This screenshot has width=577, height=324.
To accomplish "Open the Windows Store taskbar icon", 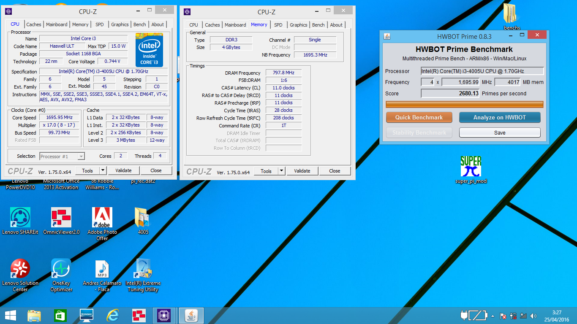I will [60, 315].
